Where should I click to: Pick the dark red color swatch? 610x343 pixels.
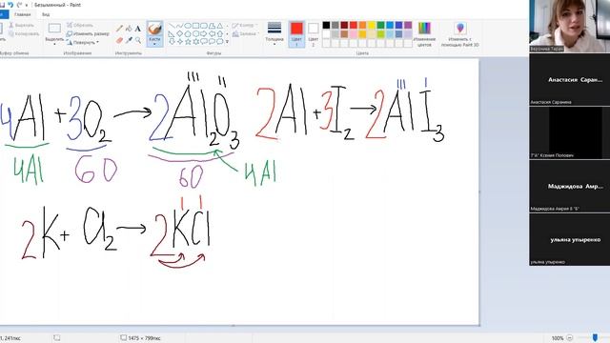pyautogui.click(x=344, y=26)
